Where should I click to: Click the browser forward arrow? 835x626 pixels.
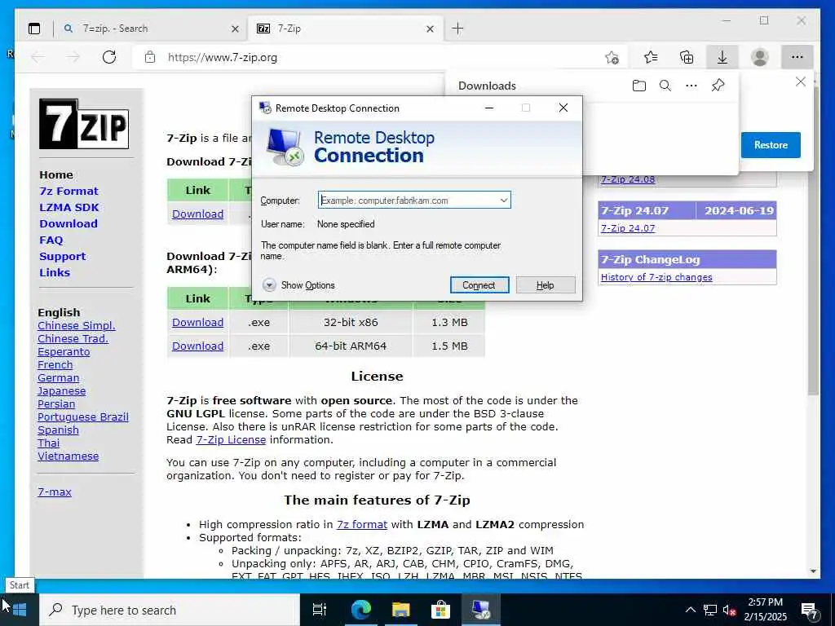(73, 57)
